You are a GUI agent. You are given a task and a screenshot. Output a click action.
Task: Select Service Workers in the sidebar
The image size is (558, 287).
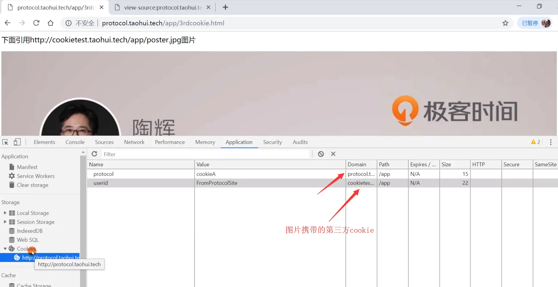pyautogui.click(x=36, y=176)
